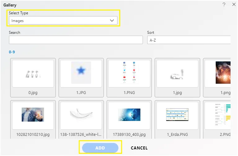Select the blue star 1.JPG image
The height and width of the screenshot is (156, 238).
[81, 78]
